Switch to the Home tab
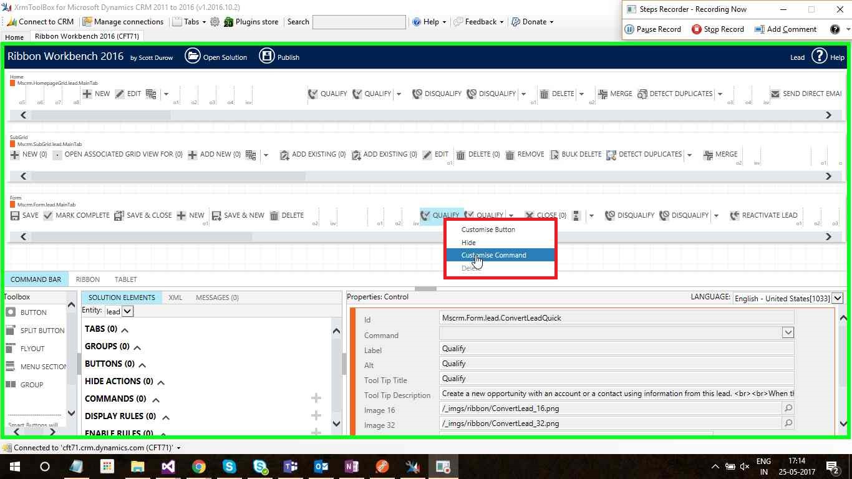The image size is (852, 479). click(14, 37)
